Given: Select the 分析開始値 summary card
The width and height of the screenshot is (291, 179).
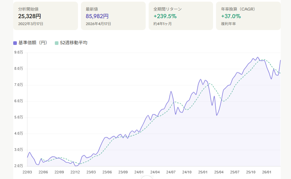Looking at the screenshot, I should pos(46,16).
